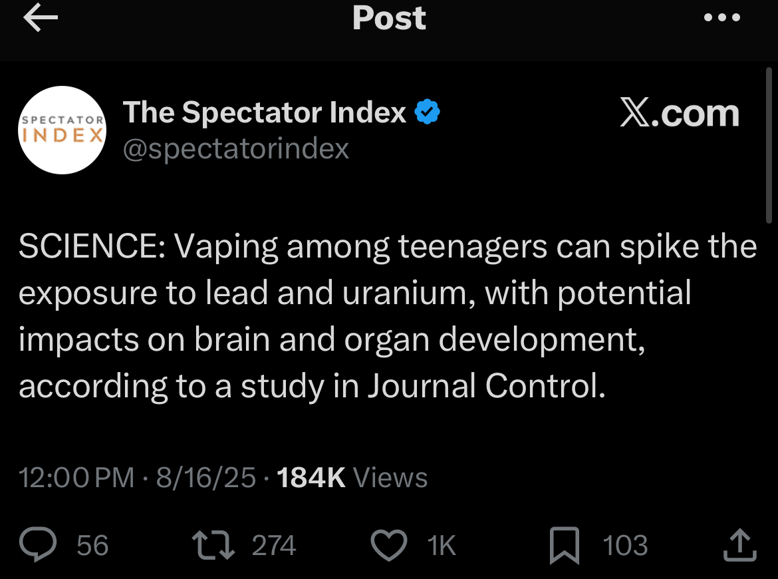Tap the 103 bookmarks count
The height and width of the screenshot is (579, 778).
click(625, 546)
